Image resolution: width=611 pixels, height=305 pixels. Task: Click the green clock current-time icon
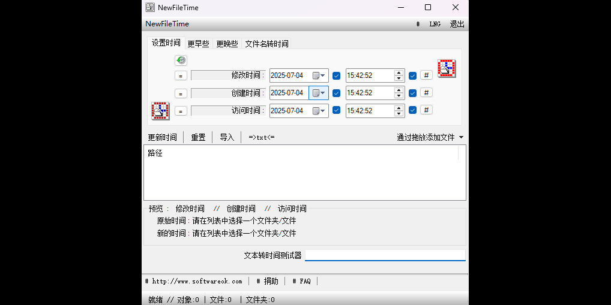click(181, 61)
